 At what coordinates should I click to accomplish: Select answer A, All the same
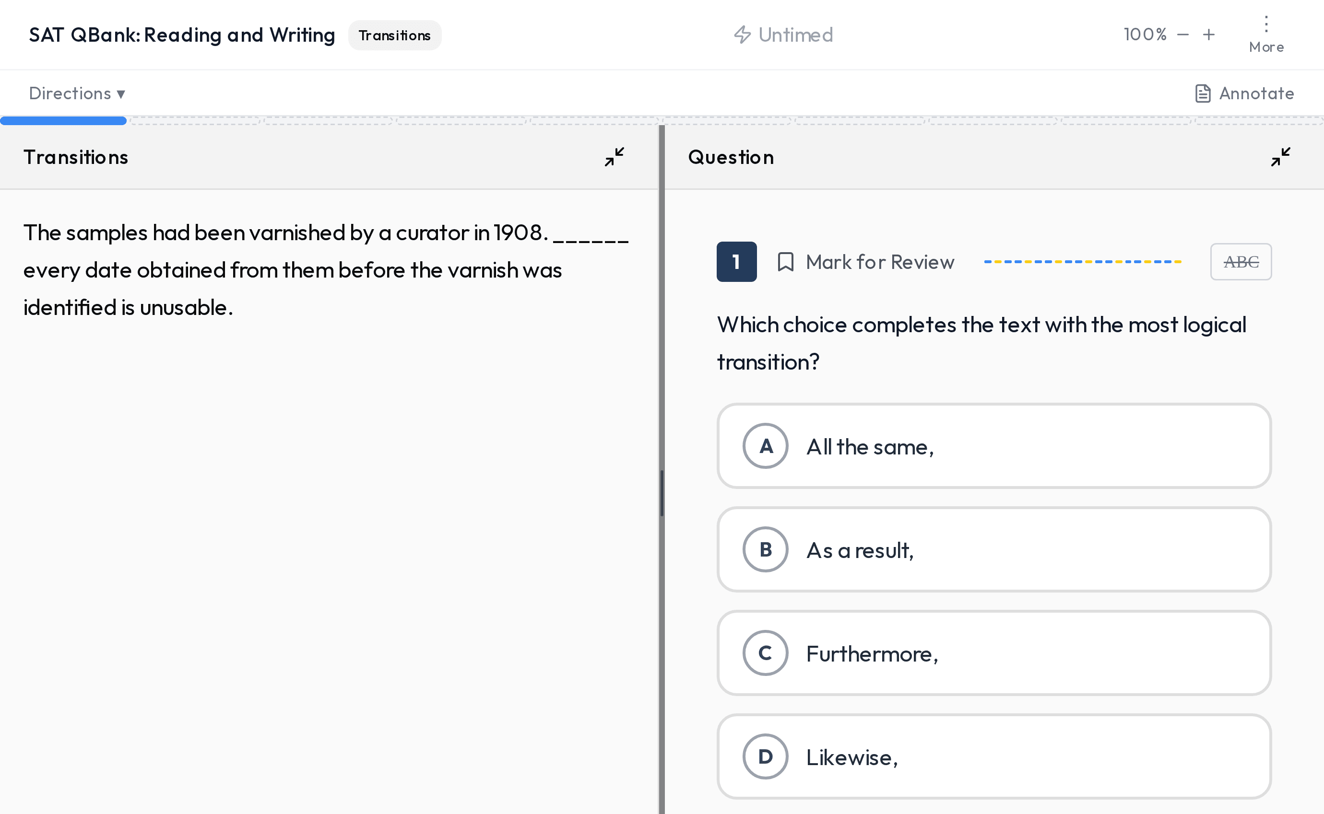994,446
